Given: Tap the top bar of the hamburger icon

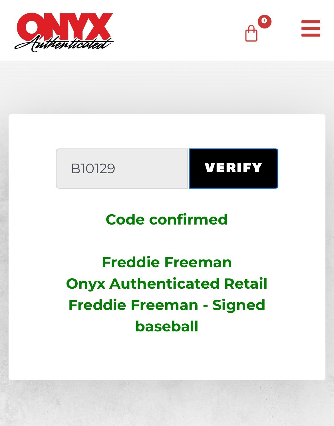Looking at the screenshot, I should (311, 22).
